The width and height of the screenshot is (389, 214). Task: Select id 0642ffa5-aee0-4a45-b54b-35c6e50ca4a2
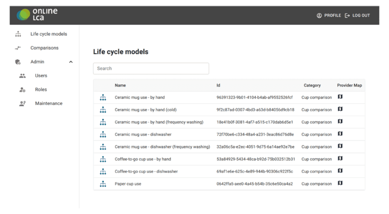[255, 184]
